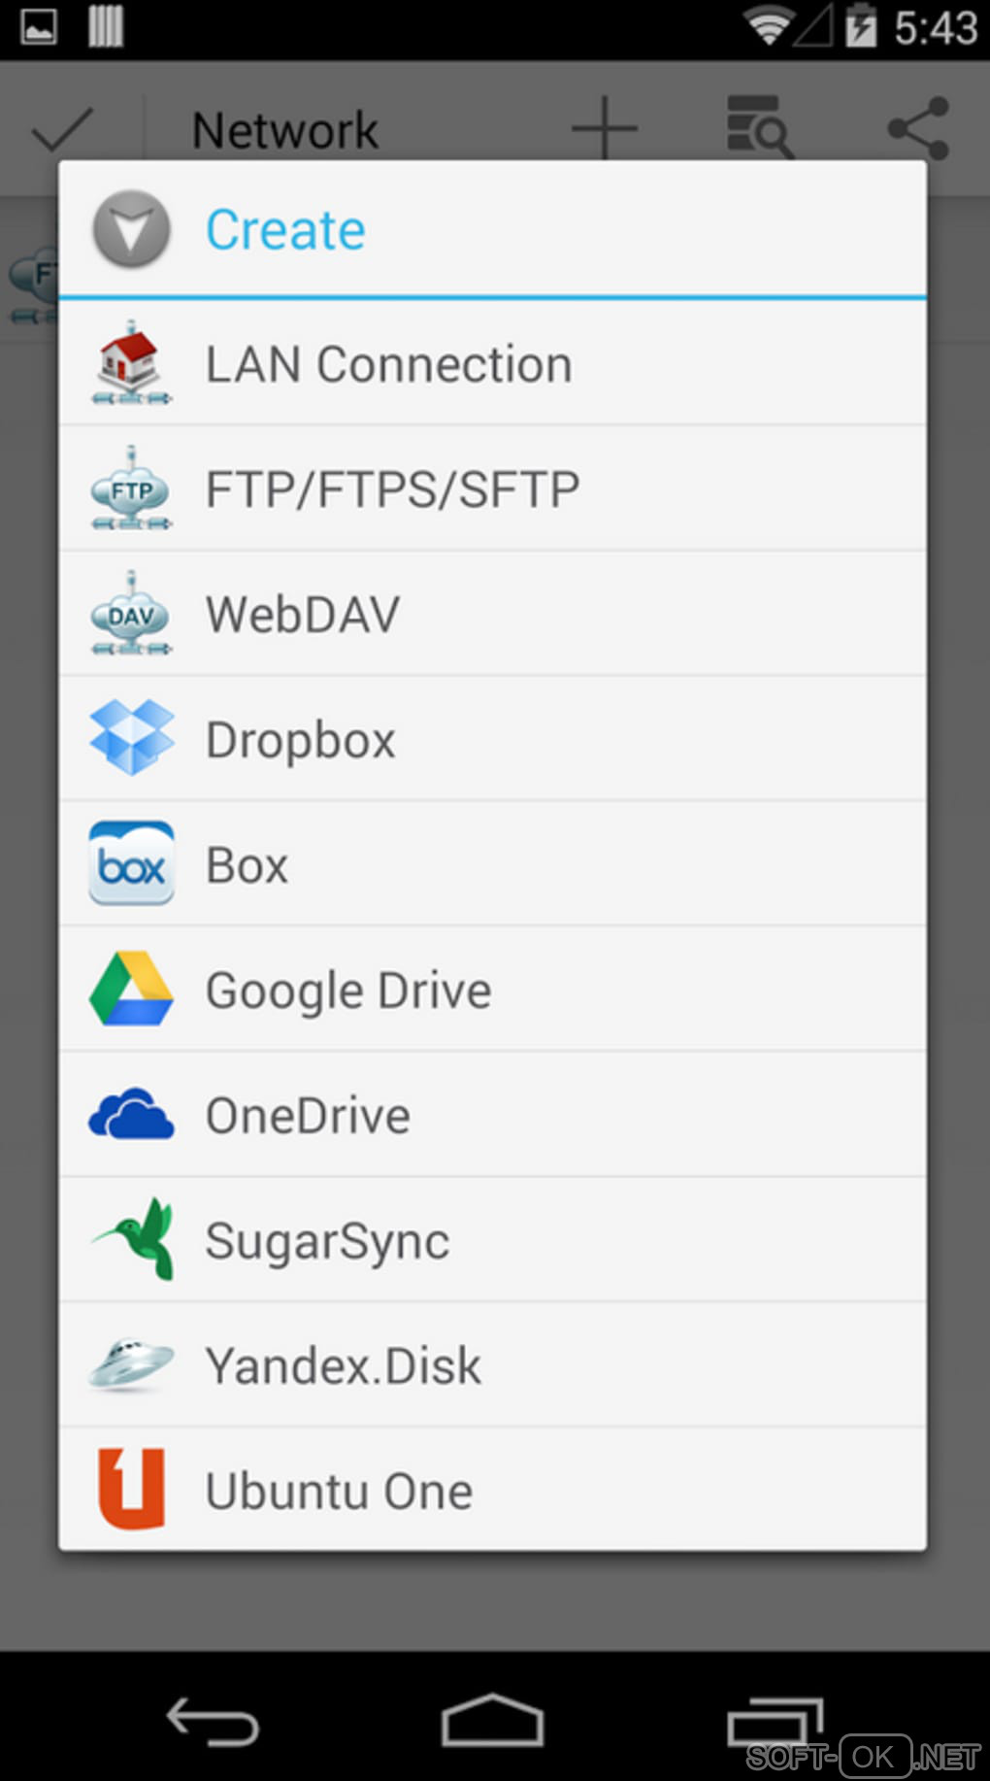
Task: Tap the WebDAV cloud icon
Action: pos(132,614)
